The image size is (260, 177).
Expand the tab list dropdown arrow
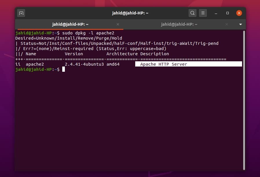(240, 24)
